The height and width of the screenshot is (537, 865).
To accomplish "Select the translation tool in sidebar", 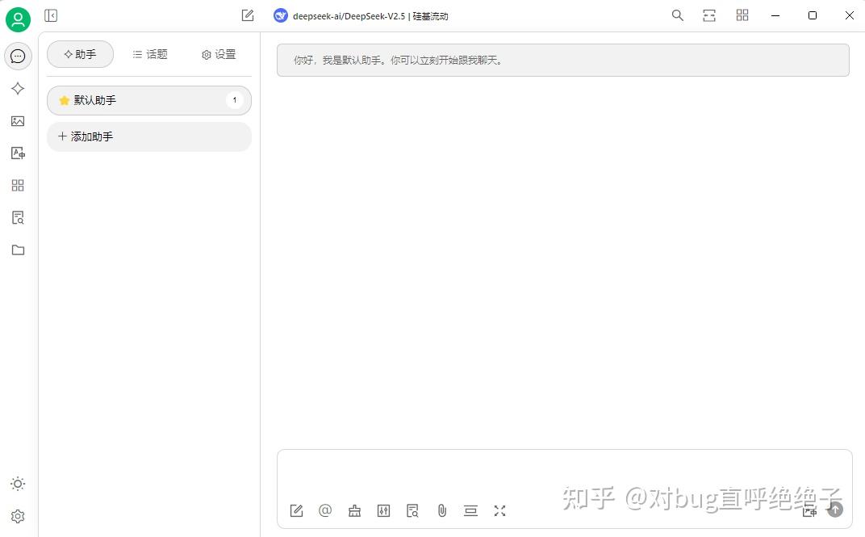I will click(x=18, y=153).
